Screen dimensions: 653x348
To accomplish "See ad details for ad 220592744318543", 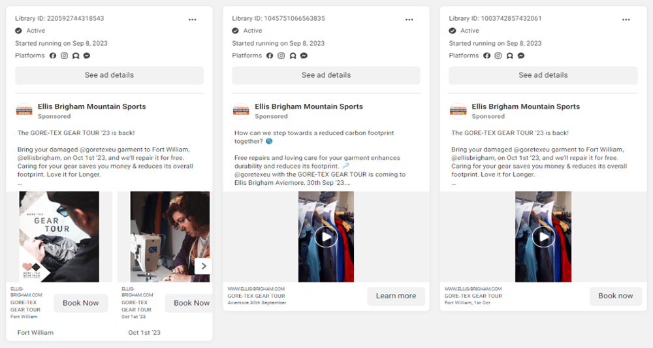I will (x=109, y=75).
